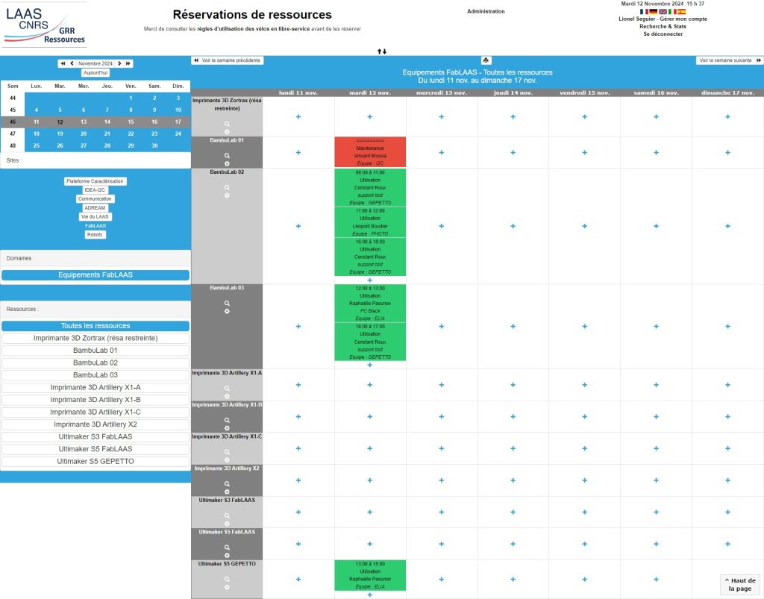
Task: Open gear settings for BambuLab 01
Action: (227, 163)
